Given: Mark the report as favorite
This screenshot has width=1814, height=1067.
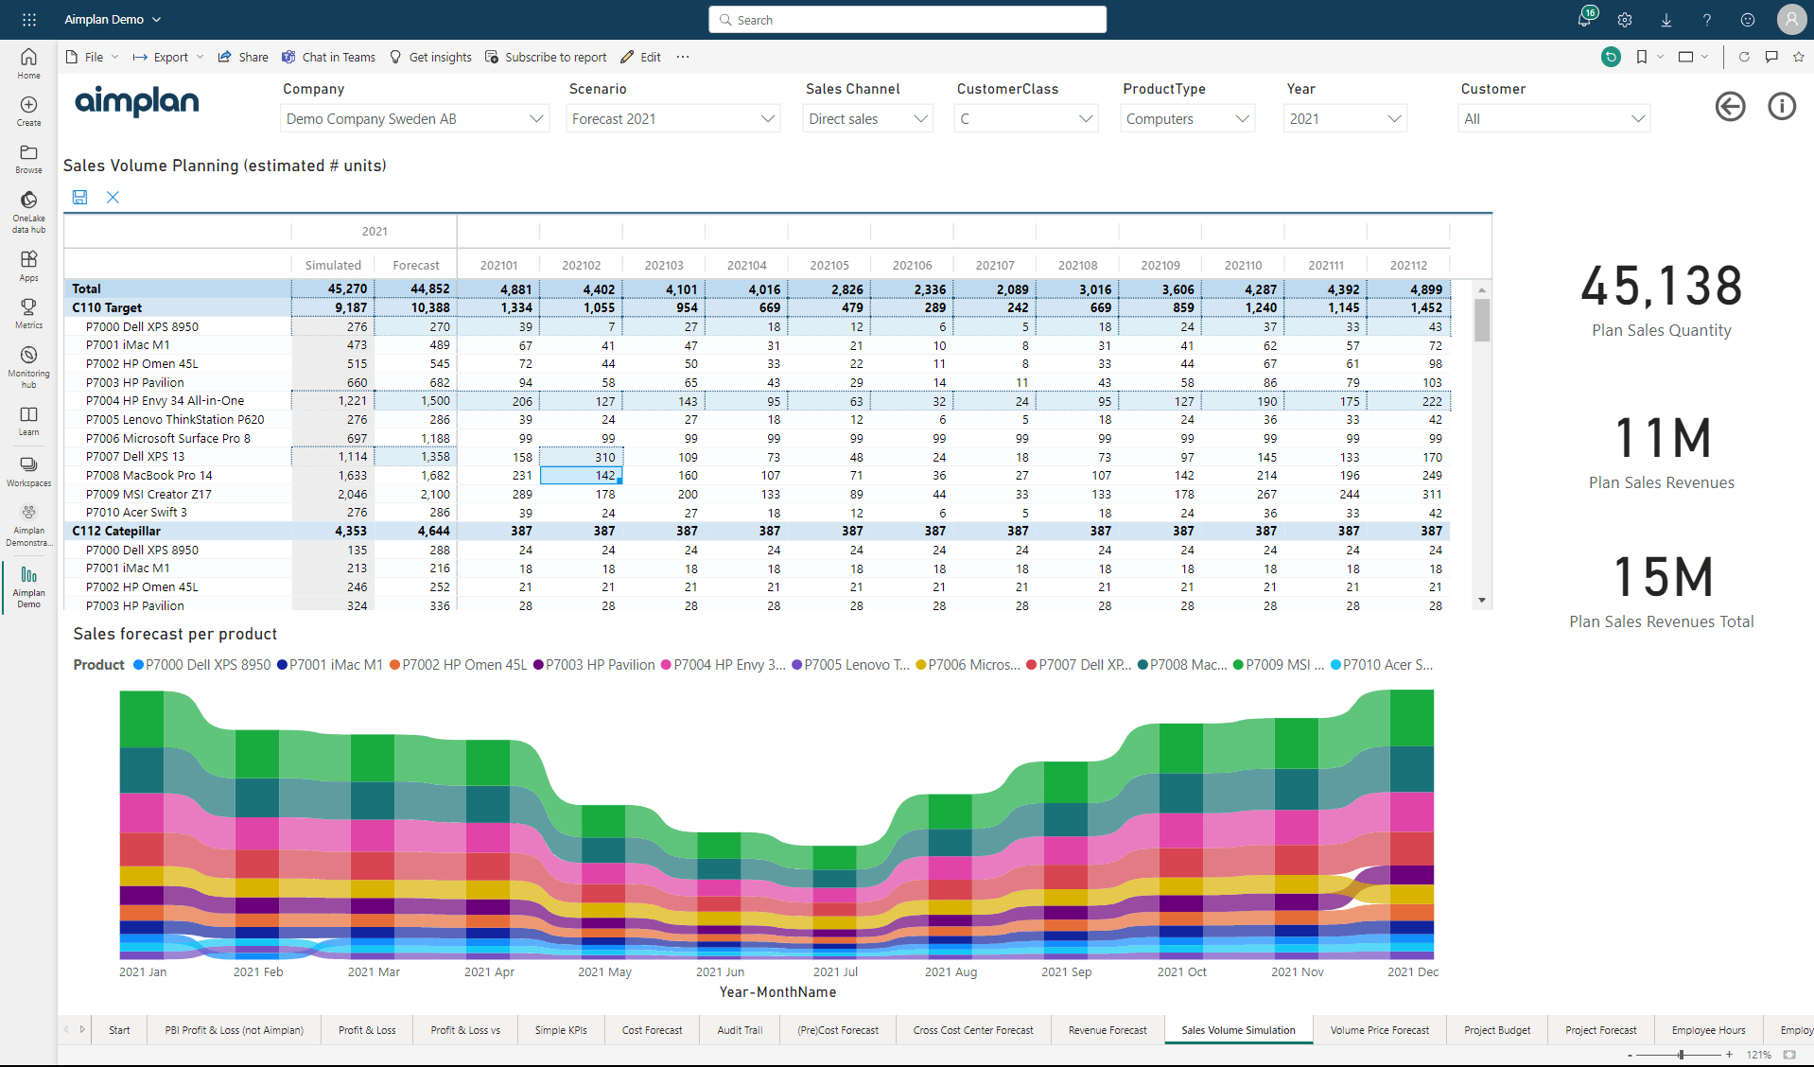Looking at the screenshot, I should pos(1798,57).
